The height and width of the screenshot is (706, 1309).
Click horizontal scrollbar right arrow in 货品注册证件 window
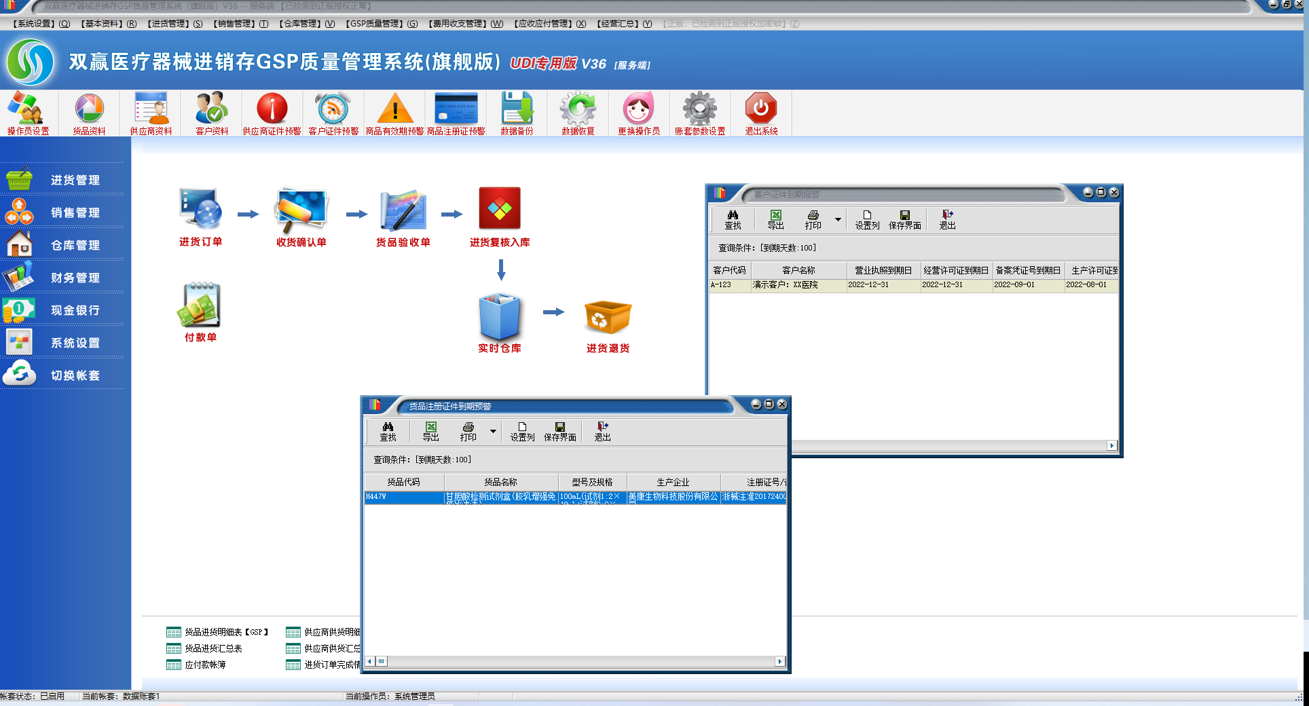click(x=779, y=661)
